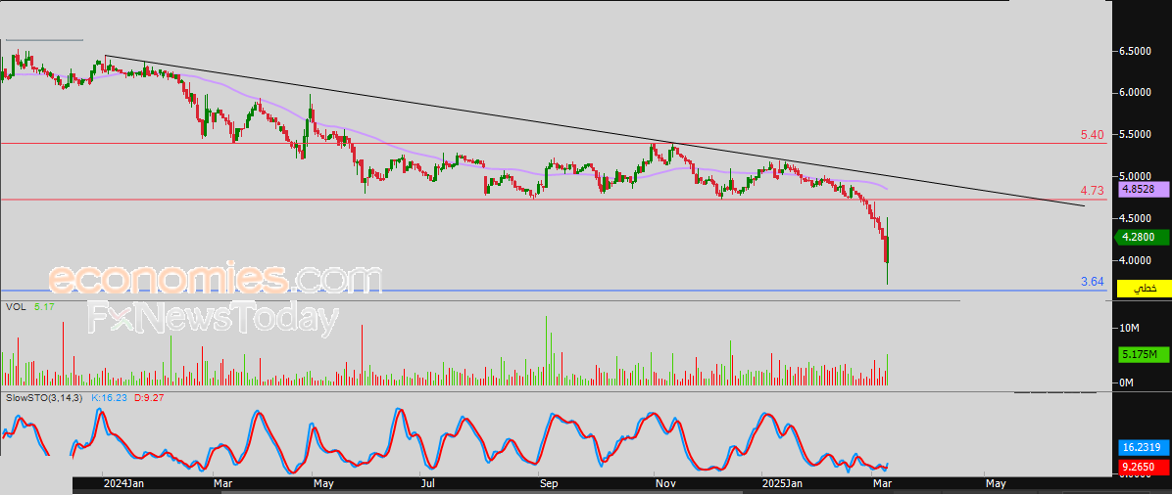Click the 0M volume axis value
This screenshot has width=1172, height=495.
[1126, 383]
